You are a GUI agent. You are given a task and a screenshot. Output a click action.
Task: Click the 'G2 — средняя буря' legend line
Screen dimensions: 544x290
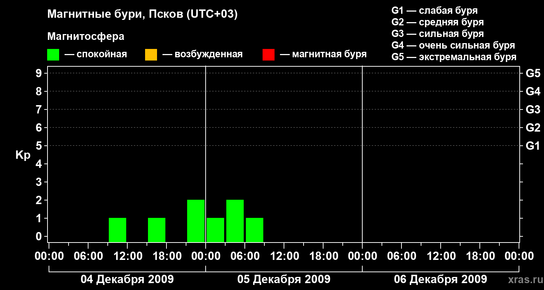(x=438, y=22)
